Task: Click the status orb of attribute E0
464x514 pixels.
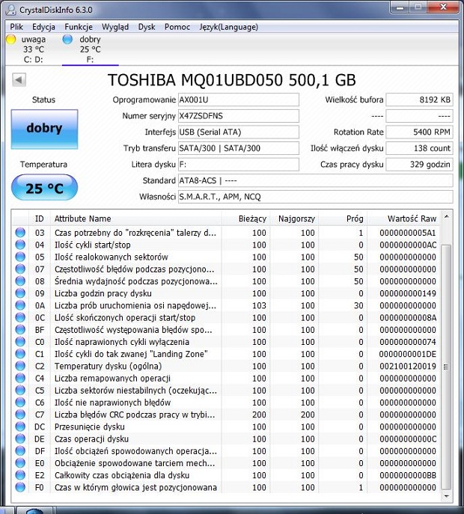Action: (x=20, y=463)
